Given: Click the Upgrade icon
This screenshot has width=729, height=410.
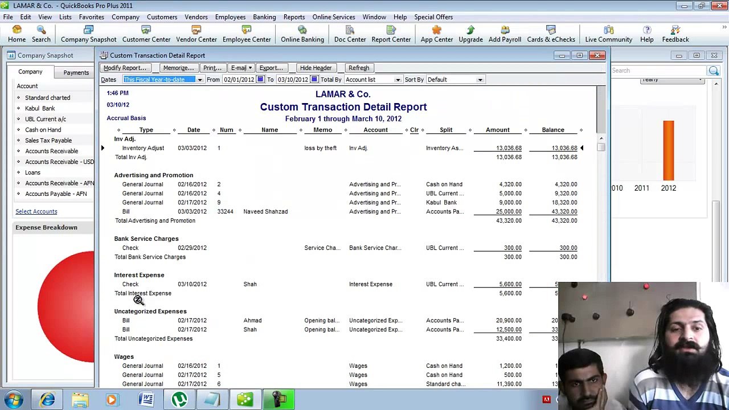Looking at the screenshot, I should click(x=470, y=34).
